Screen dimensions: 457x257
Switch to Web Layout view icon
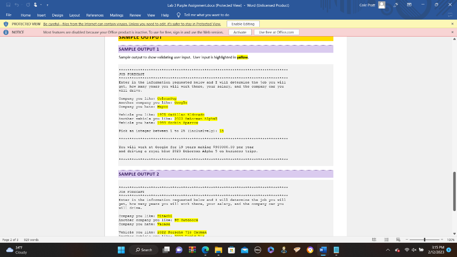tap(398, 240)
